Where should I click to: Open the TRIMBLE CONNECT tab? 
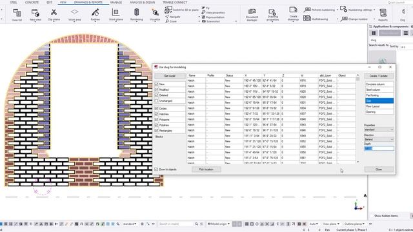click(175, 3)
